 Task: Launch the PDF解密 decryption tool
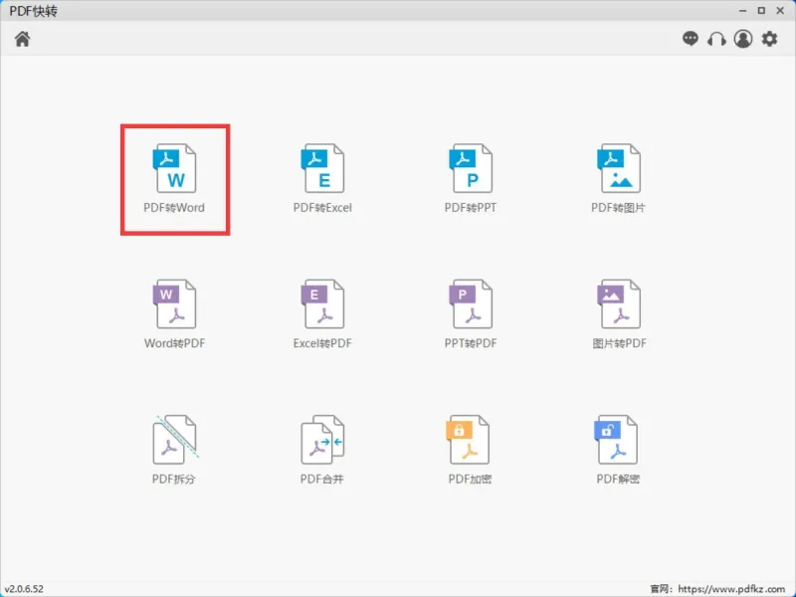click(618, 450)
